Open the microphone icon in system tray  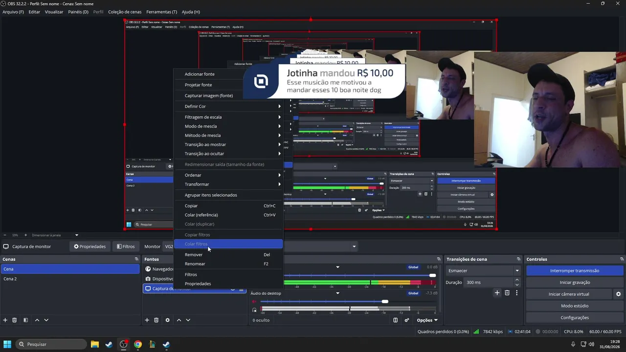tap(573, 344)
